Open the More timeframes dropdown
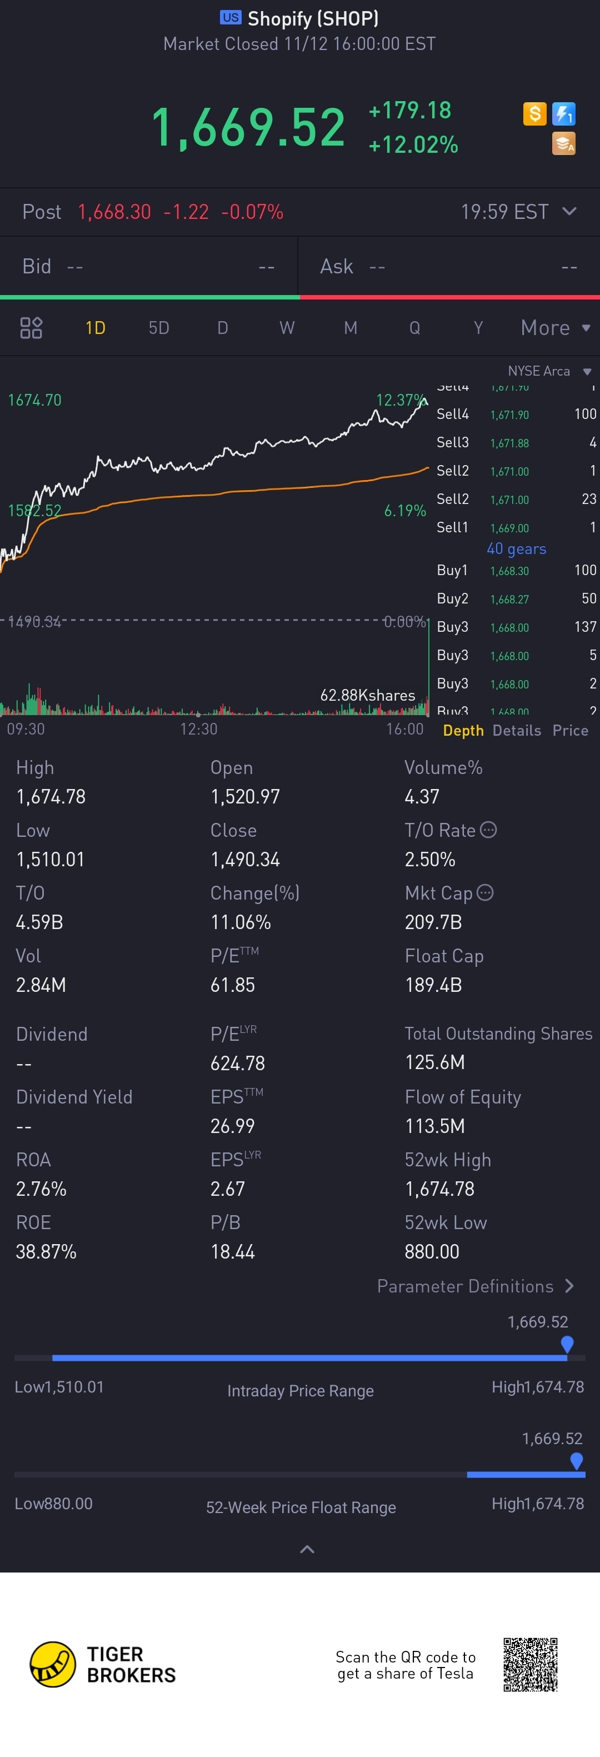The width and height of the screenshot is (600, 1757). click(555, 328)
